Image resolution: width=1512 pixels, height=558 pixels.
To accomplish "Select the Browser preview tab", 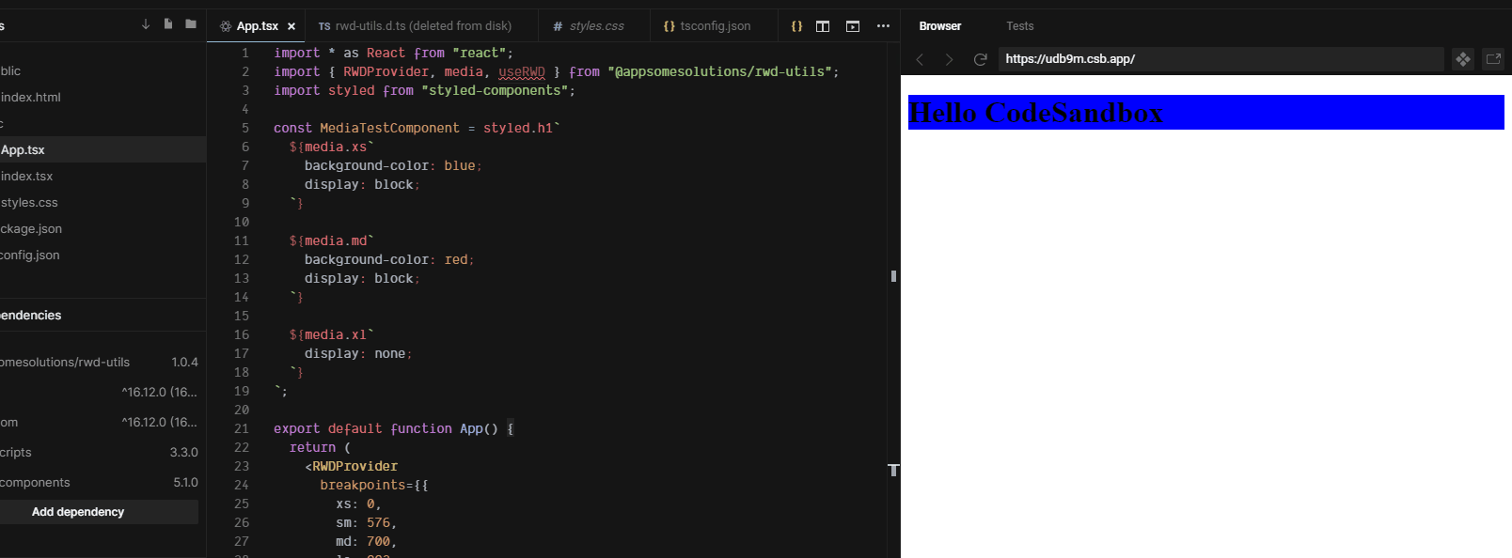I will tap(940, 26).
